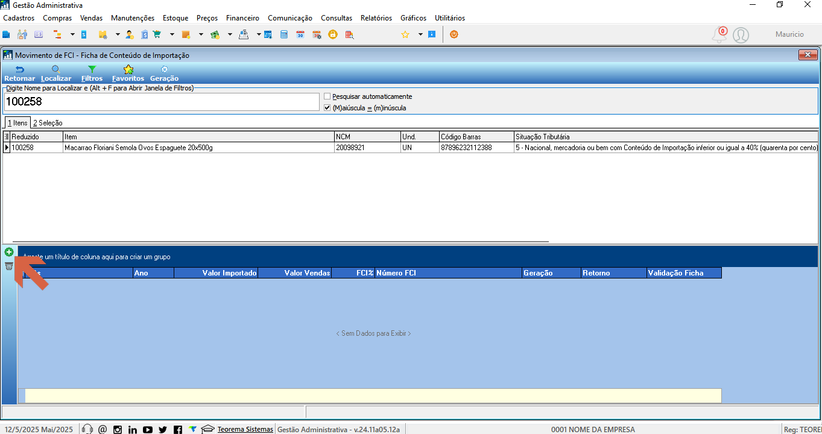Enable Pesquisar automaticamente checkbox
This screenshot has width=822, height=434.
(327, 96)
